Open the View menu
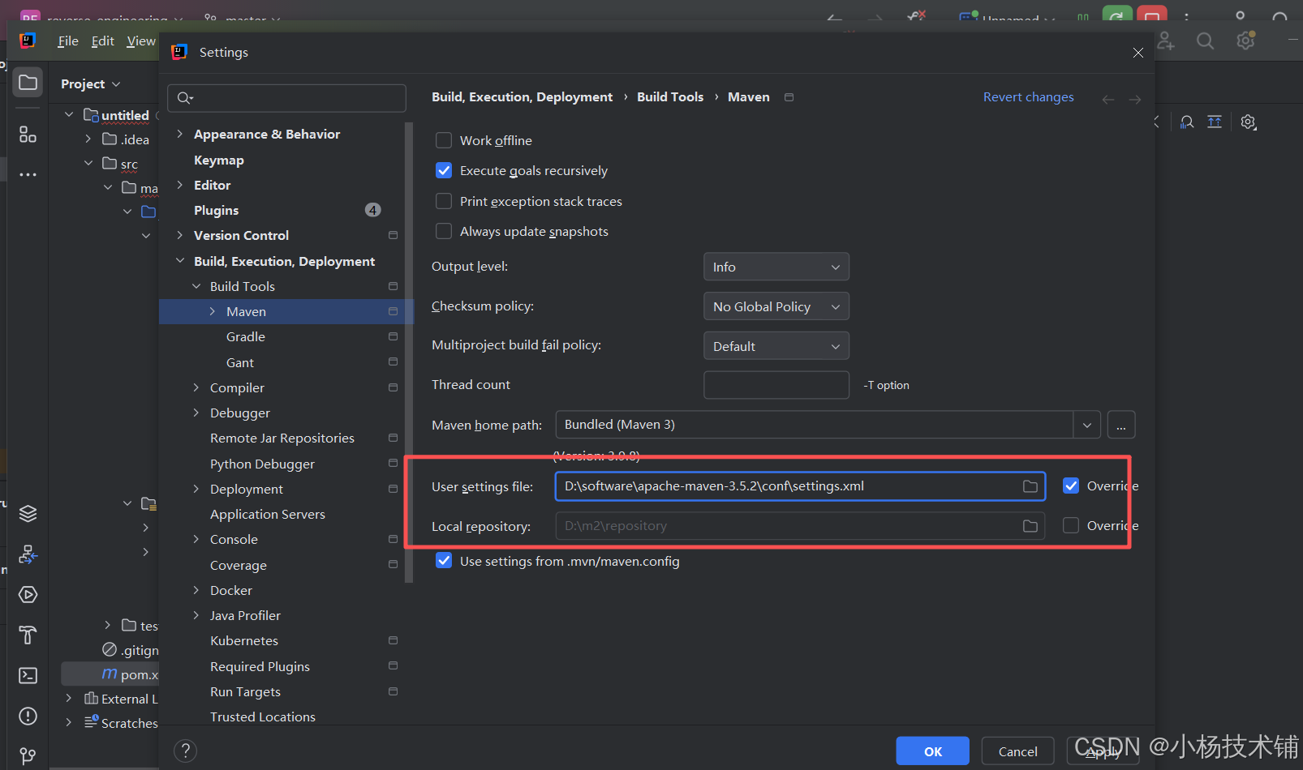Screen dimensions: 1303x770 click(141, 41)
